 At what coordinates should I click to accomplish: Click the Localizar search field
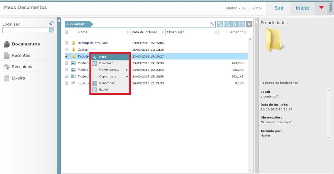click(x=26, y=30)
